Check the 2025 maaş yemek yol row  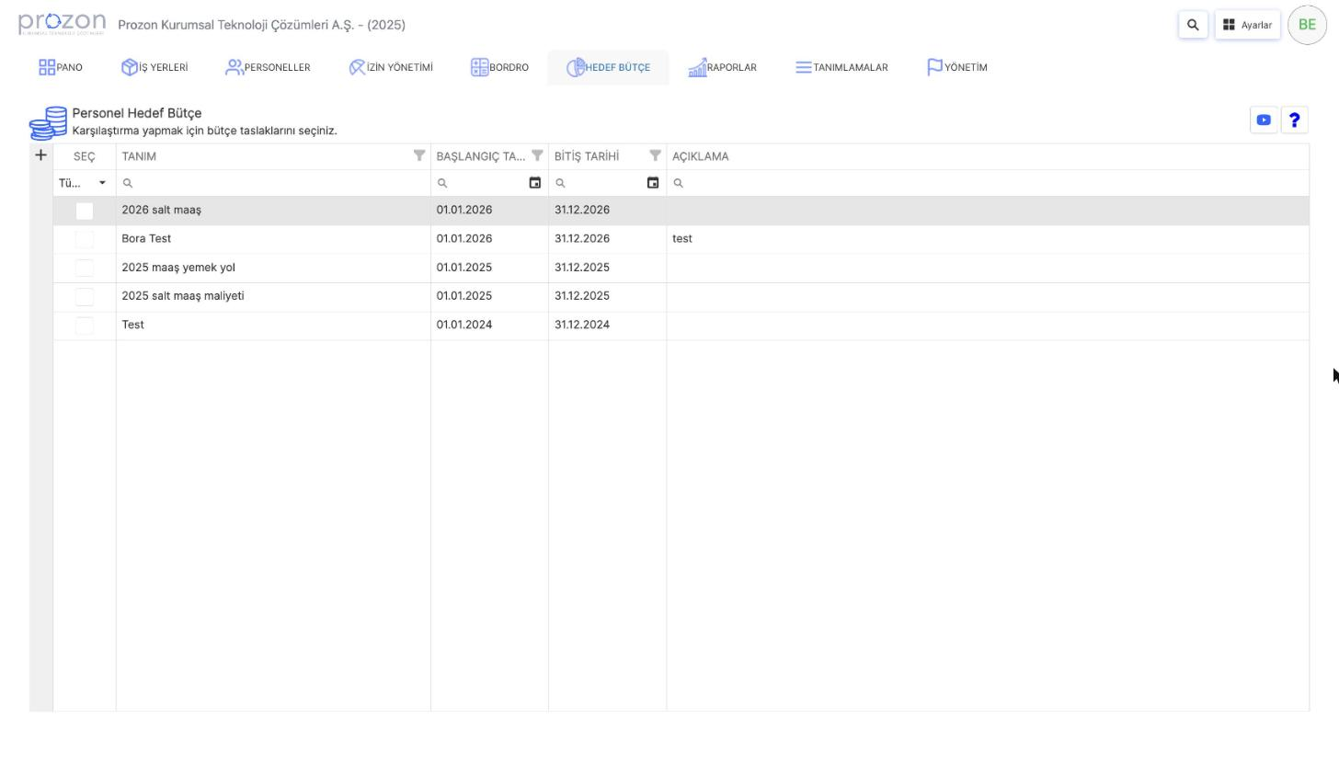click(85, 268)
